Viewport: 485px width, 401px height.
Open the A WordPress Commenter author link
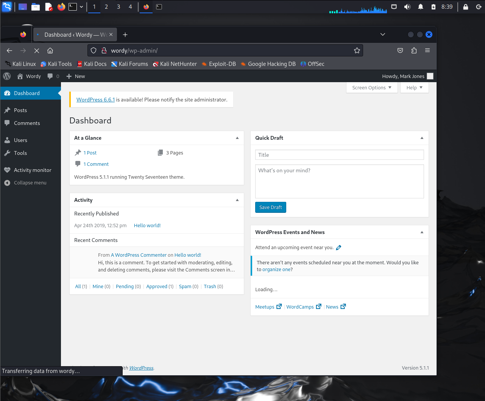[x=139, y=255]
